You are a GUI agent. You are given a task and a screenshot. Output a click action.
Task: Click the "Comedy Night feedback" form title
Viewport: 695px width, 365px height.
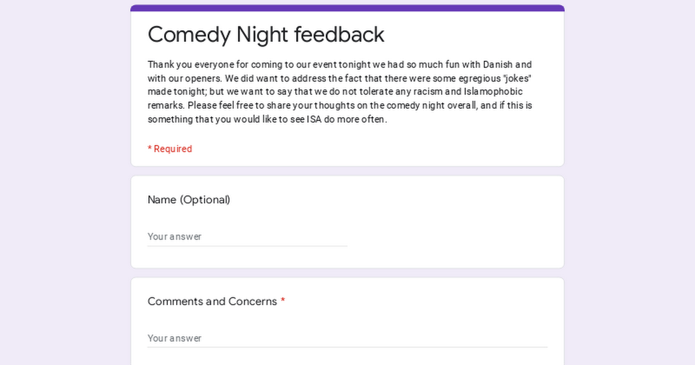tap(266, 35)
